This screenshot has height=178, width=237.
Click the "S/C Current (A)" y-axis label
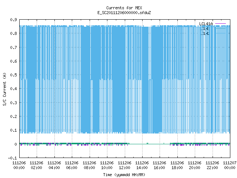coord(5,89)
